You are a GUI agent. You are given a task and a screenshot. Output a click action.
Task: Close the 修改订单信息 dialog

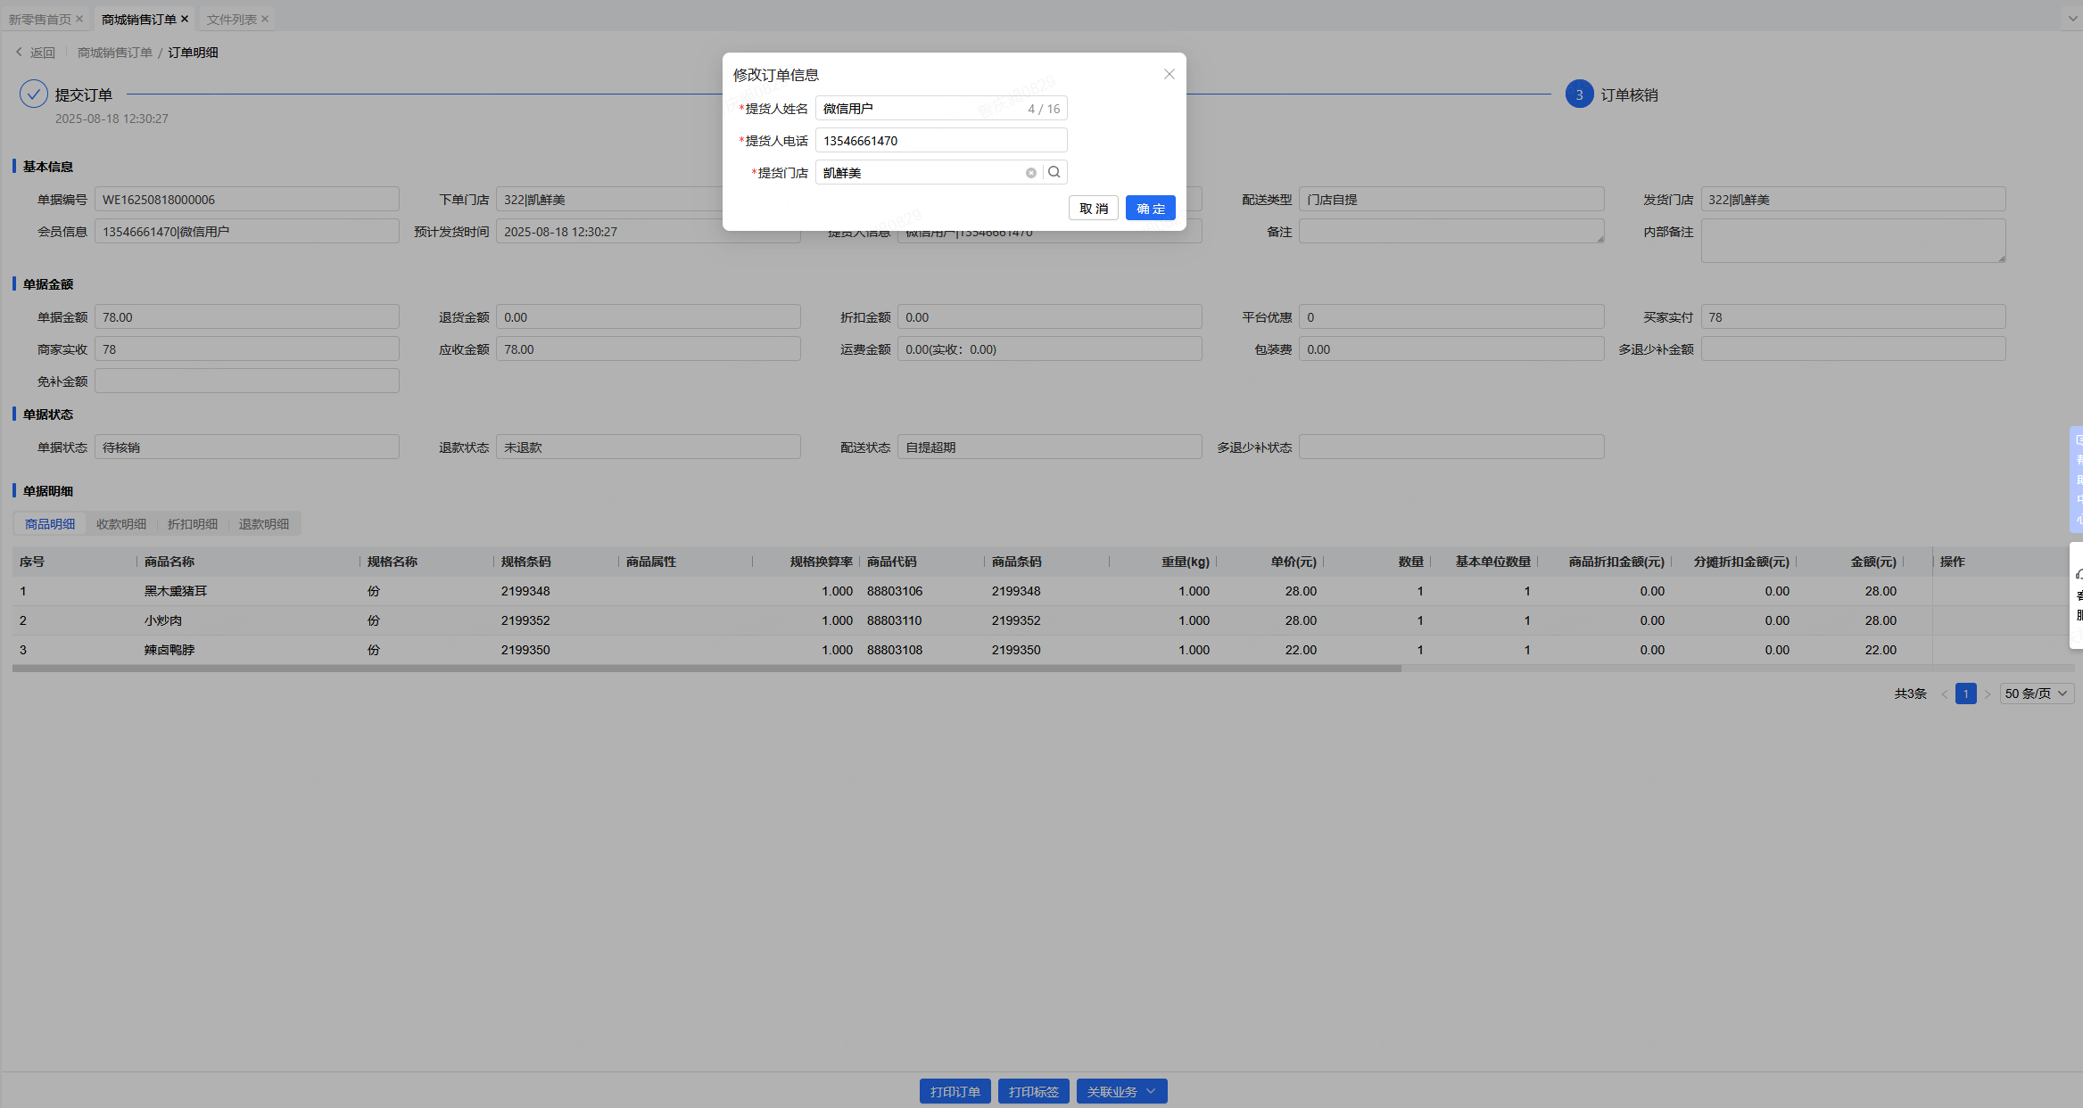tap(1169, 74)
